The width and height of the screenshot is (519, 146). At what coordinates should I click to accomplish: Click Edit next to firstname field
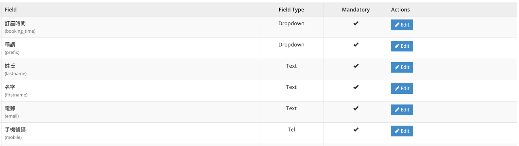pos(402,88)
